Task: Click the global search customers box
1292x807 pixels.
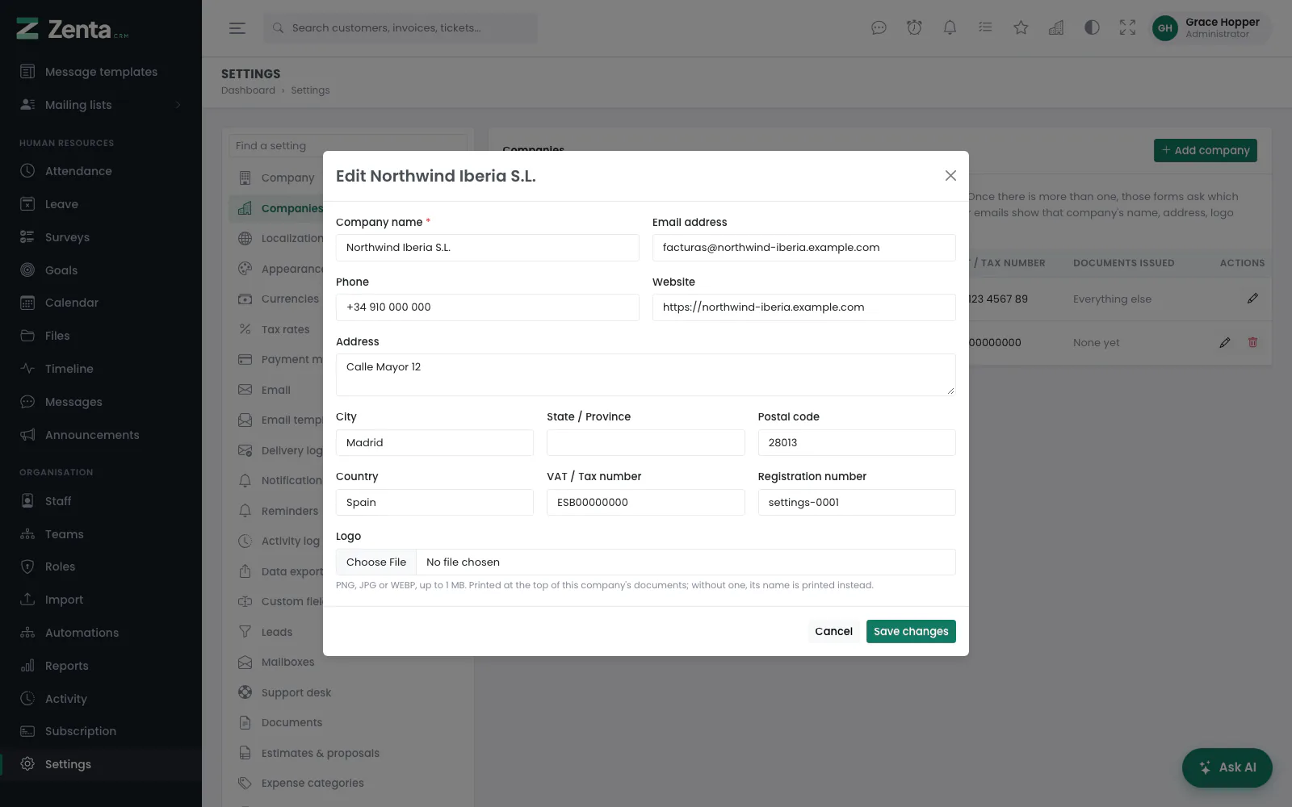Action: point(400,28)
